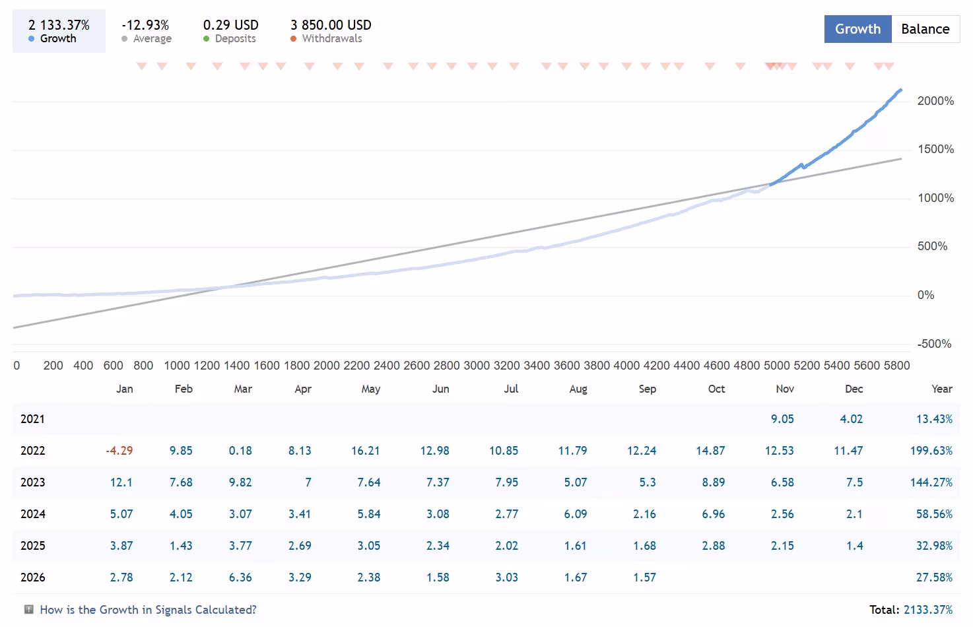Click the Nov column header
973x627 pixels.
(785, 389)
